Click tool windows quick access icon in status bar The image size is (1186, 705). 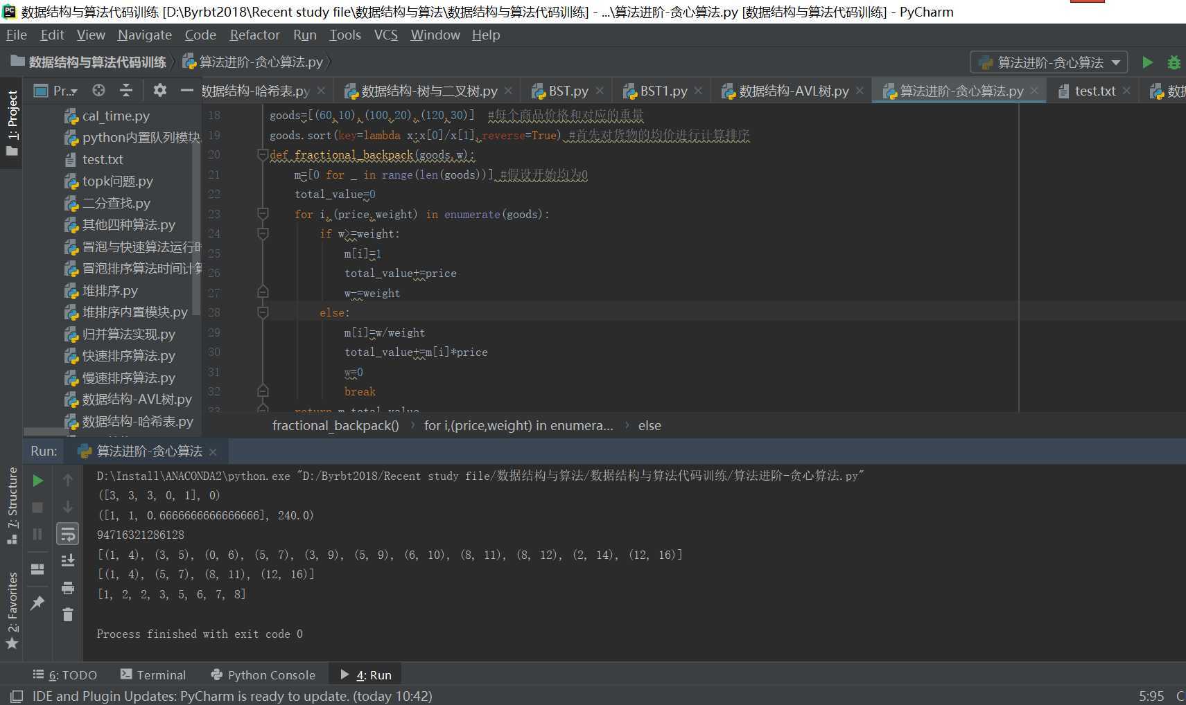17,696
